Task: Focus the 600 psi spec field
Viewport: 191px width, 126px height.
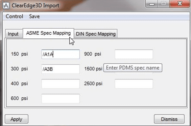Action: coord(61,99)
